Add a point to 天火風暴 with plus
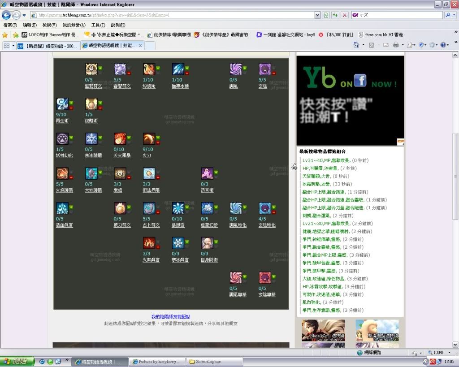Screen dimensions: 459x367 point(129,137)
